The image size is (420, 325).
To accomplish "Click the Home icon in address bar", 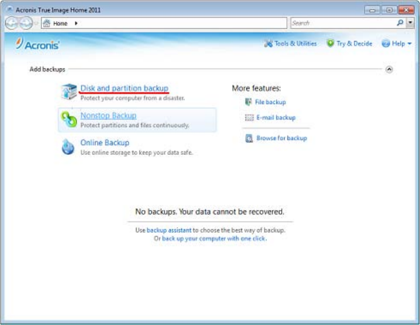I will (47, 23).
